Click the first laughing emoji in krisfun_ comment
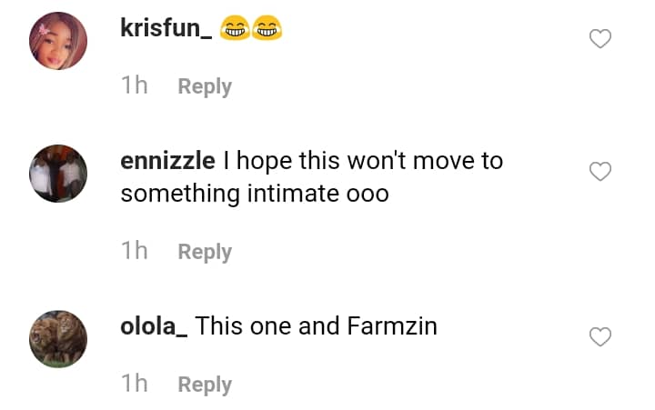Image resolution: width=655 pixels, height=410 pixels. pos(235,29)
